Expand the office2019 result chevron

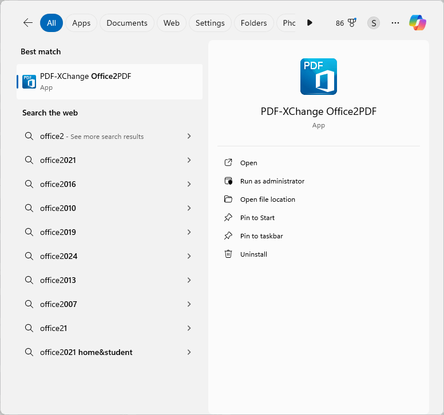(x=189, y=232)
